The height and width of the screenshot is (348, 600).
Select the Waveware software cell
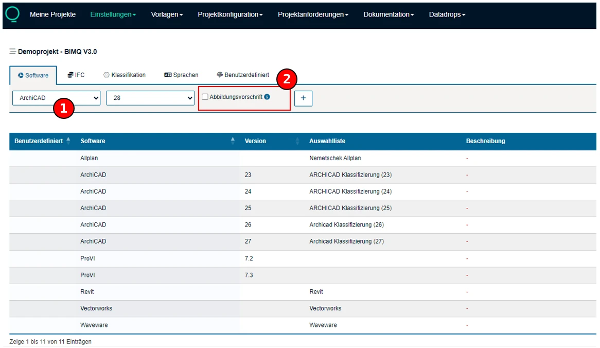coord(94,325)
